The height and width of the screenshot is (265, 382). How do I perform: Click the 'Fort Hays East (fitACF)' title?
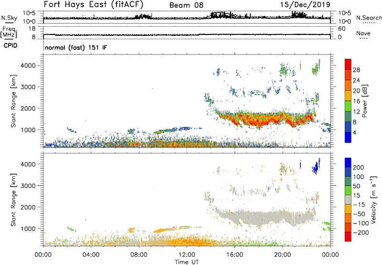(x=93, y=5)
